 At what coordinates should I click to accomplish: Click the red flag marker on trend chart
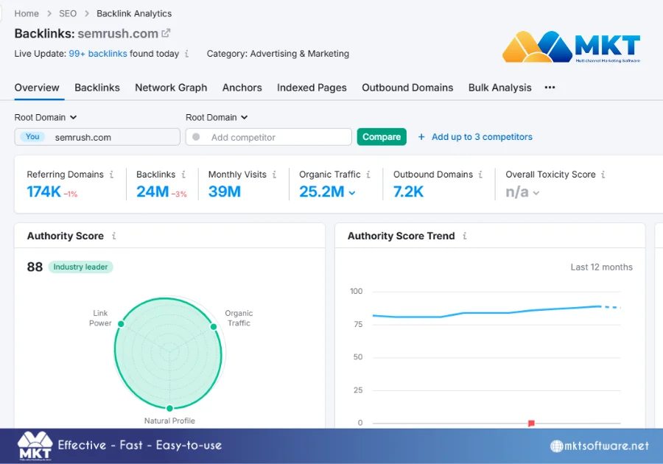[x=531, y=423]
